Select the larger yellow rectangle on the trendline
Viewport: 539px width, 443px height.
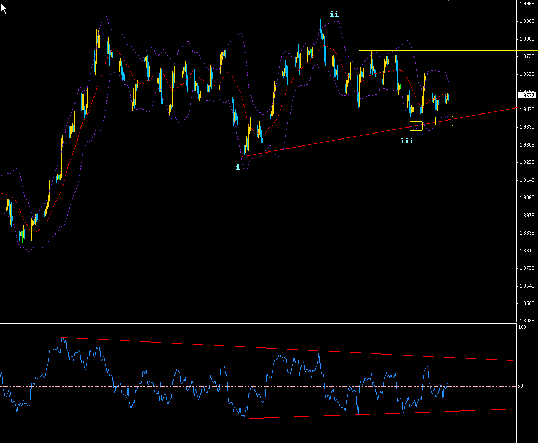pyautogui.click(x=444, y=121)
